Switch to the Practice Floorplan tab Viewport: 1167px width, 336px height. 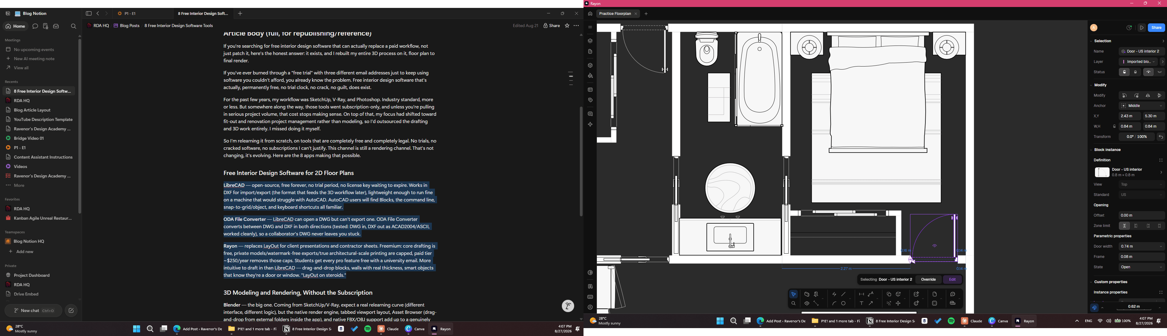tap(615, 14)
